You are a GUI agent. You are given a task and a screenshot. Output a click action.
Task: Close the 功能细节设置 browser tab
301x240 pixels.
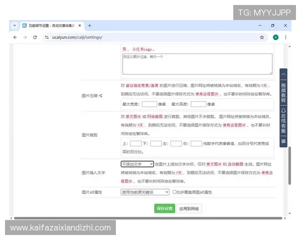tap(80, 25)
